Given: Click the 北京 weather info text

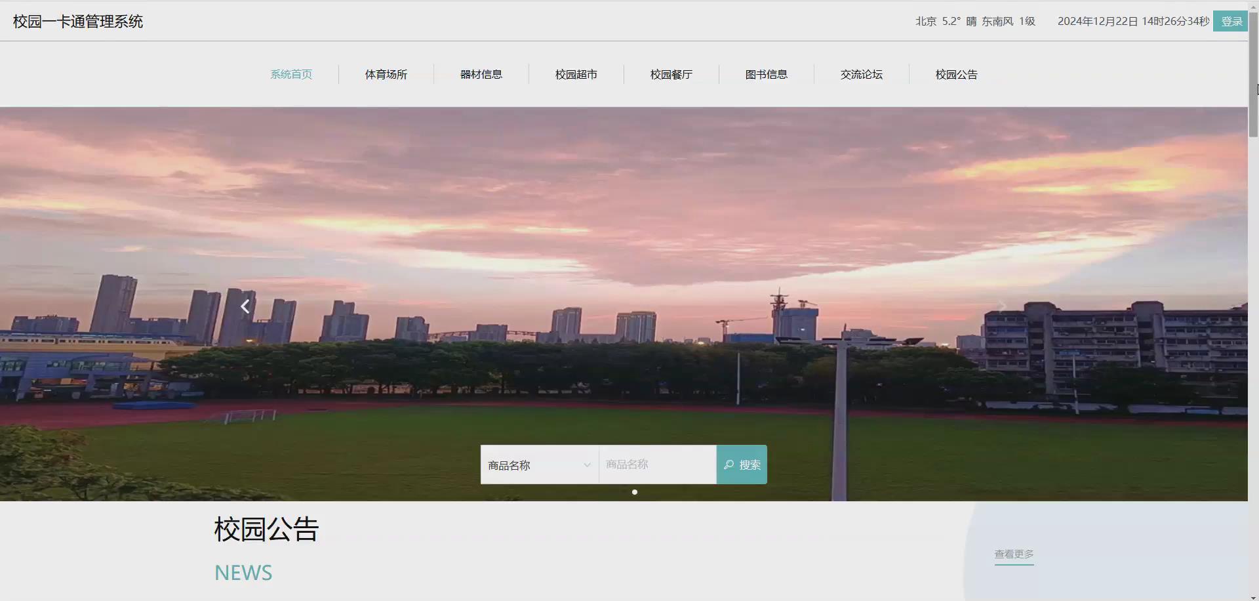Looking at the screenshot, I should pos(975,21).
